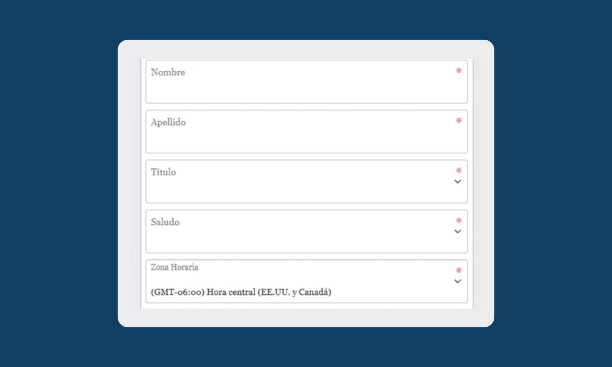Click the red required asterisk beside Saludo
Screen dimensions: 612x367
click(459, 221)
